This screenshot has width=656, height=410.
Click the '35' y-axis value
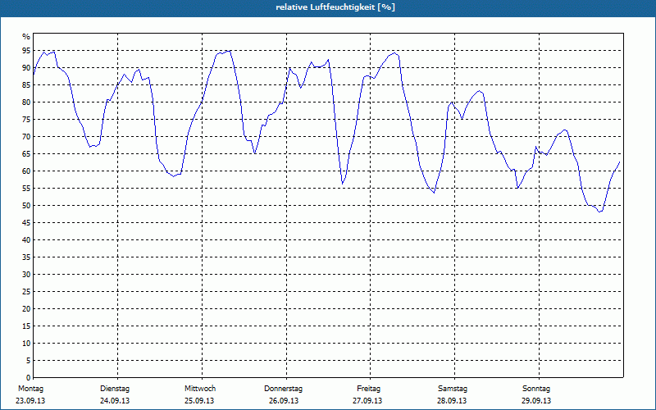(x=26, y=257)
